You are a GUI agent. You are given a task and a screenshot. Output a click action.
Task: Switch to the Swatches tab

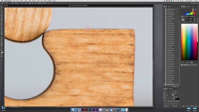coord(187,16)
